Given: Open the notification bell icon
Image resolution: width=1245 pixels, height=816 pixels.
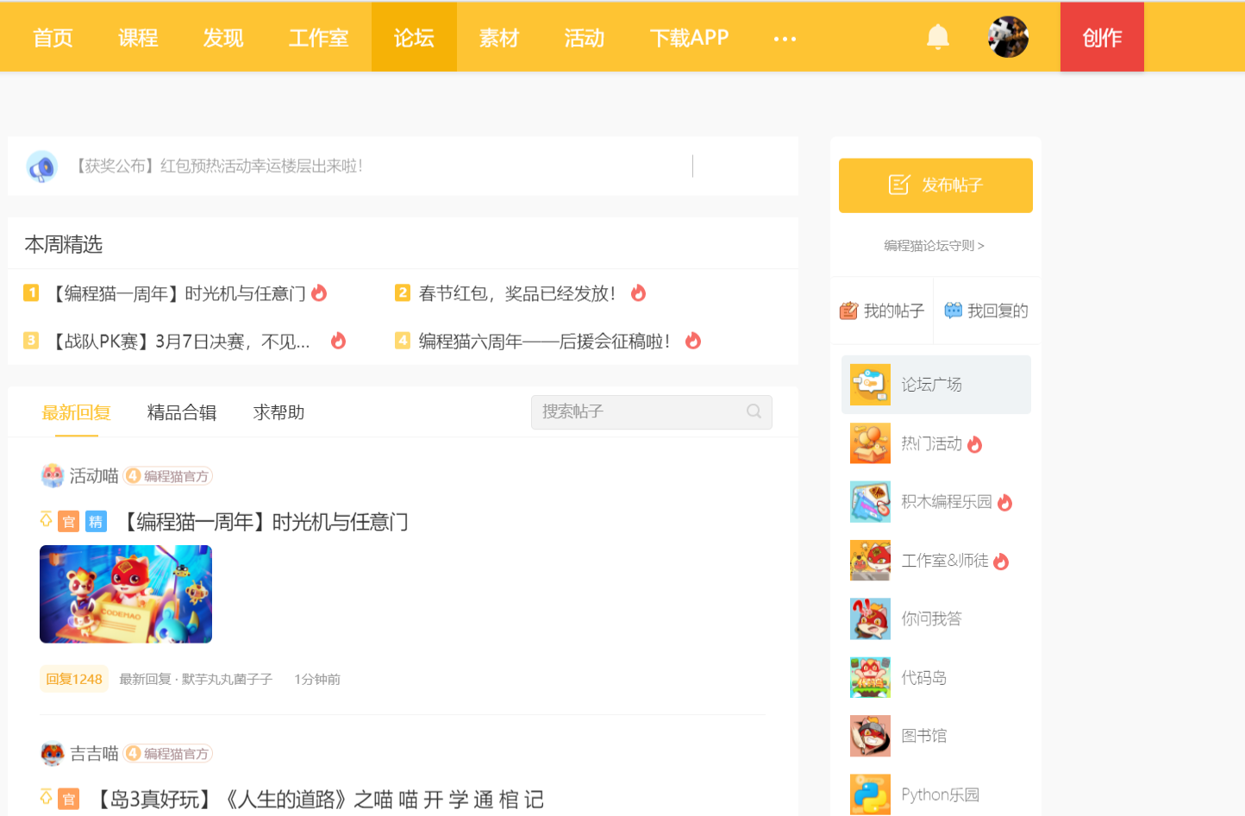Looking at the screenshot, I should click(938, 37).
